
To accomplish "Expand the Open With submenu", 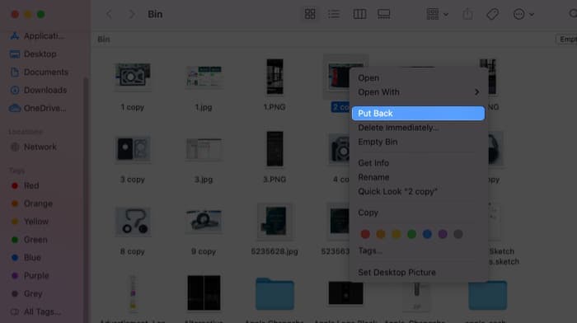I will 418,92.
